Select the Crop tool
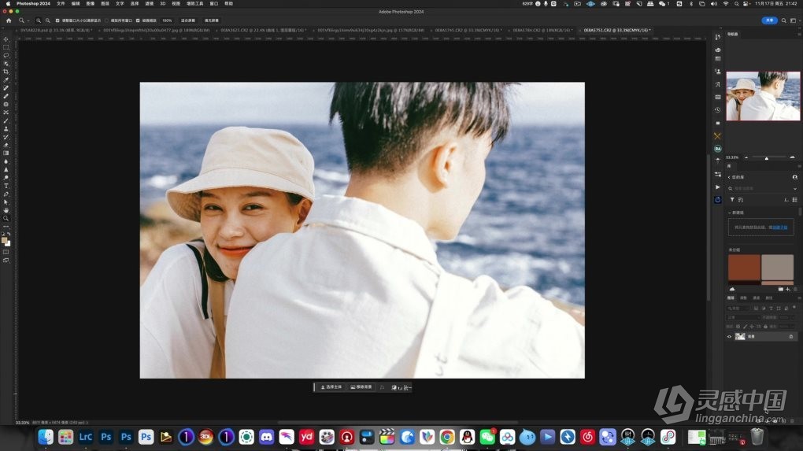 [6, 72]
